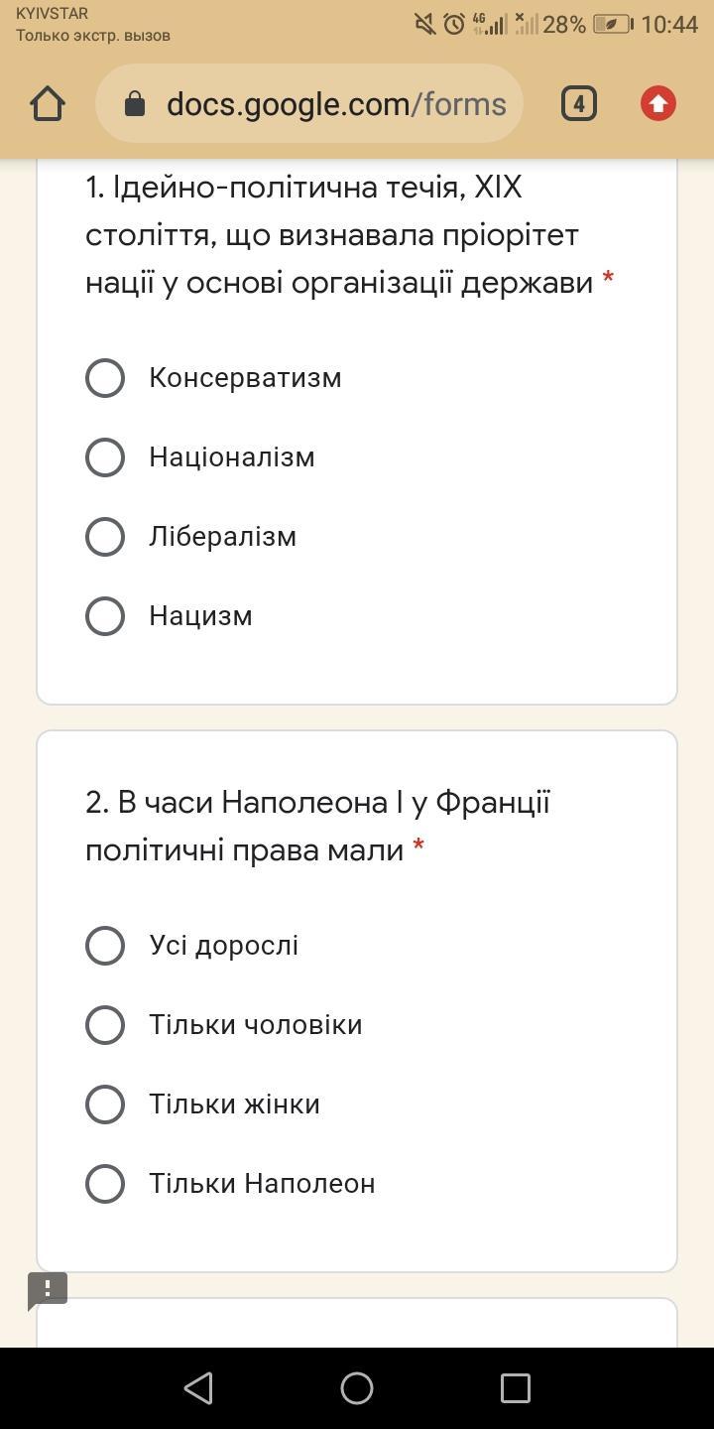Image resolution: width=714 pixels, height=1429 pixels.
Task: Tap the site security lock icon
Action: [x=135, y=104]
